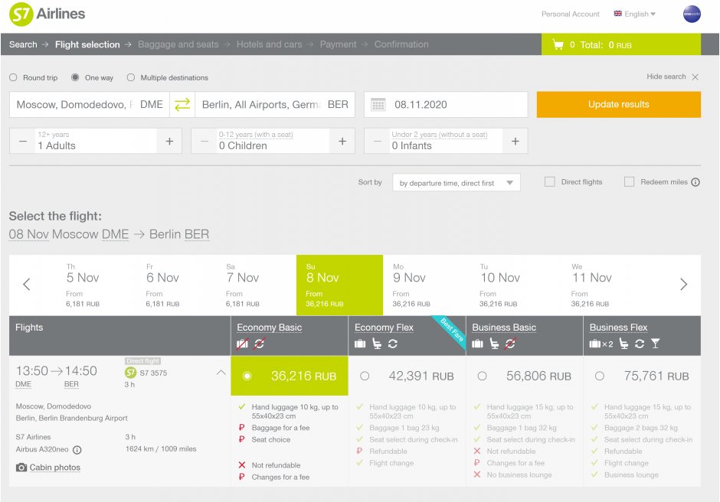Show previous dates with left arrow
The image size is (720, 502).
[x=27, y=285]
